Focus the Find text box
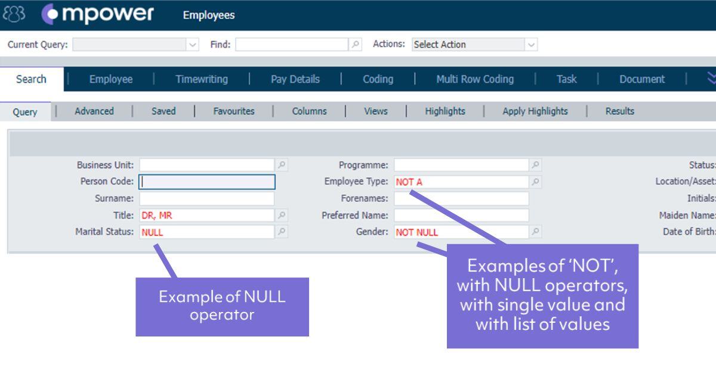The height and width of the screenshot is (374, 716). coord(291,45)
